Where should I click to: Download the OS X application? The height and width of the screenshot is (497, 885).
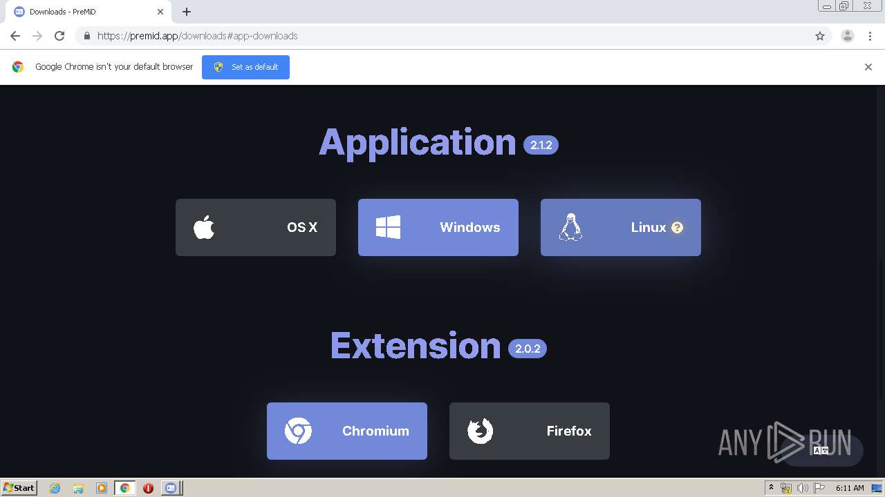(x=256, y=227)
